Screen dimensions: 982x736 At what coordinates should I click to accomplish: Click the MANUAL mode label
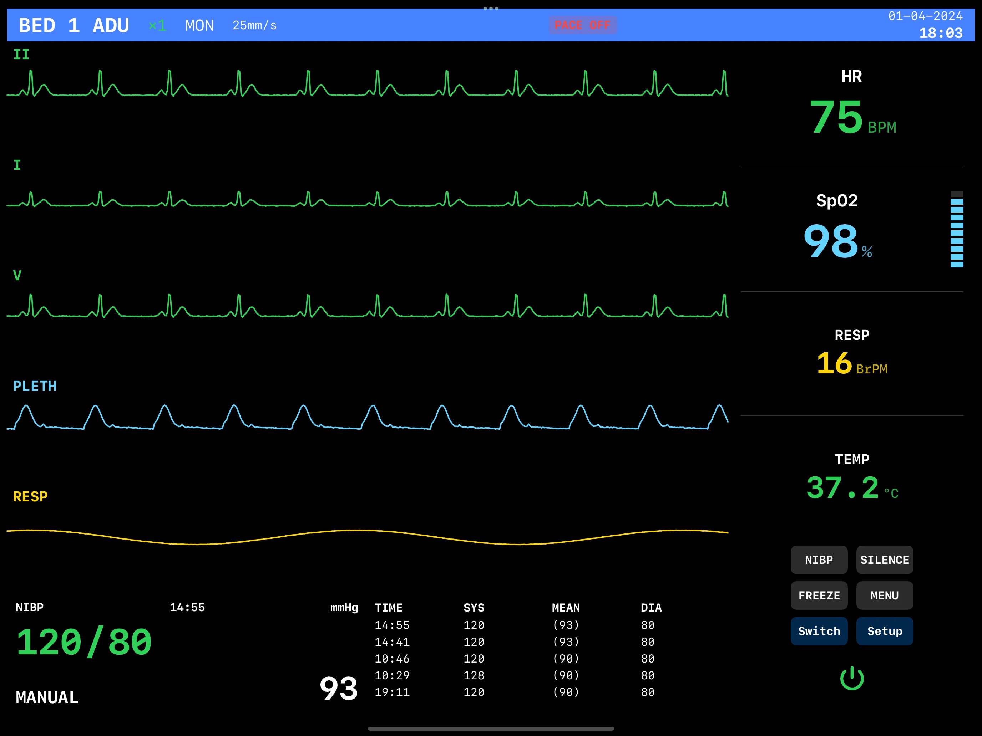pyautogui.click(x=47, y=697)
